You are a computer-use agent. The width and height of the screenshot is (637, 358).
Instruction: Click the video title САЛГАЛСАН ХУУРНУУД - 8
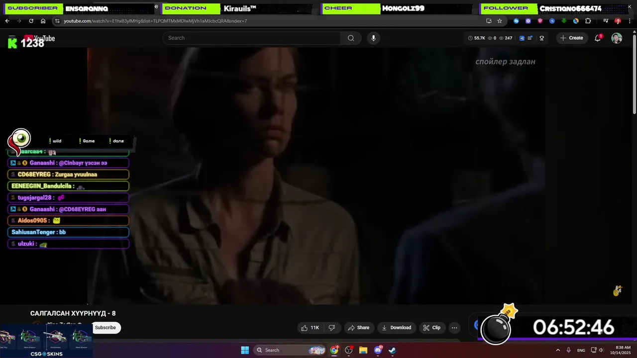[x=73, y=313]
